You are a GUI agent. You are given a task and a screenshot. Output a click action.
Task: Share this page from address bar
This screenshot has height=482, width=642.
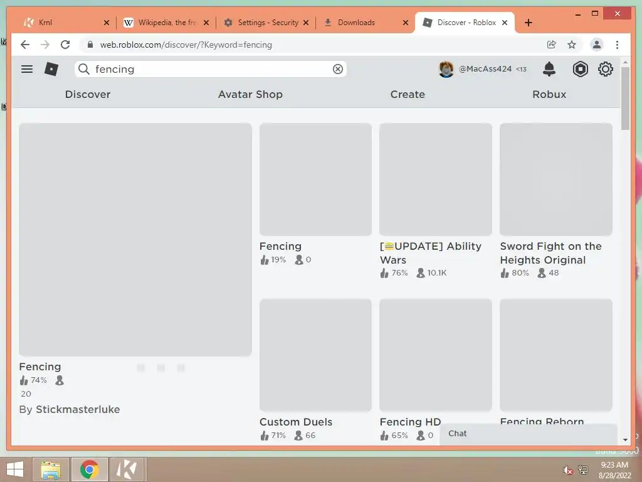552,45
